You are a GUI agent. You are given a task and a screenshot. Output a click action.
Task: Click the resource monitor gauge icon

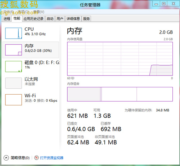36,158
